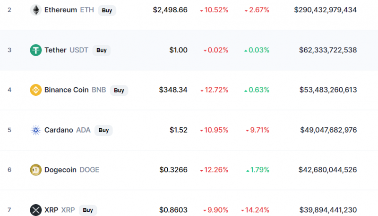
Task: Open the Dogecoin name link
Action: point(60,170)
